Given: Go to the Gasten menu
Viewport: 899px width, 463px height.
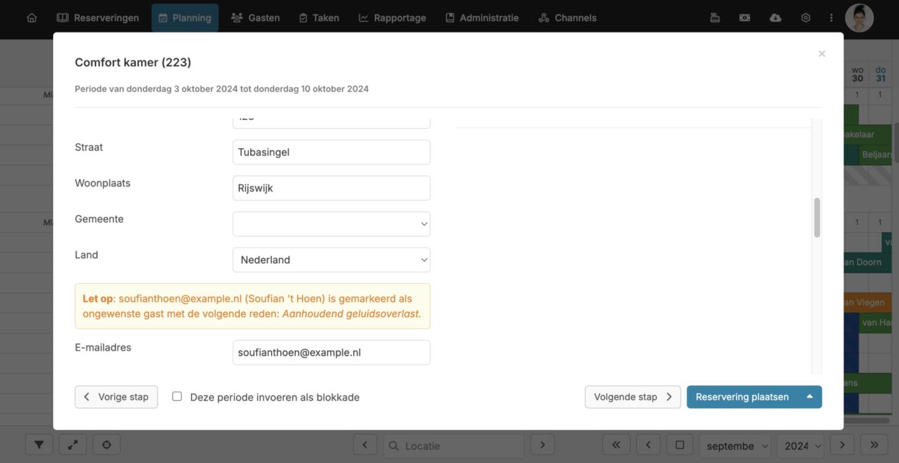Looking at the screenshot, I should coord(255,17).
